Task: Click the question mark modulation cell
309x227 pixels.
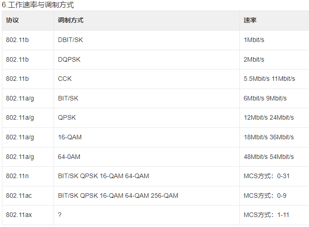Action: (60, 215)
